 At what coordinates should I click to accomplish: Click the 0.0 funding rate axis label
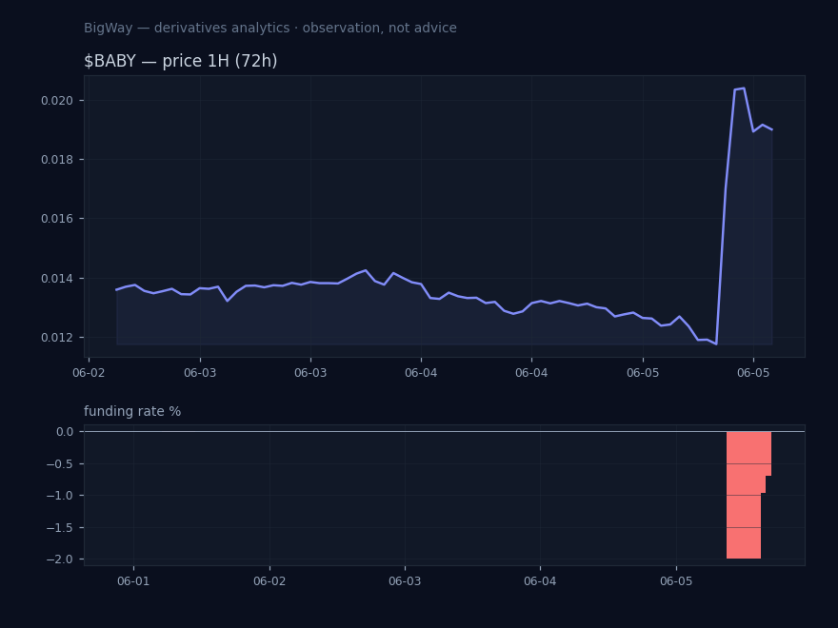[65, 431]
